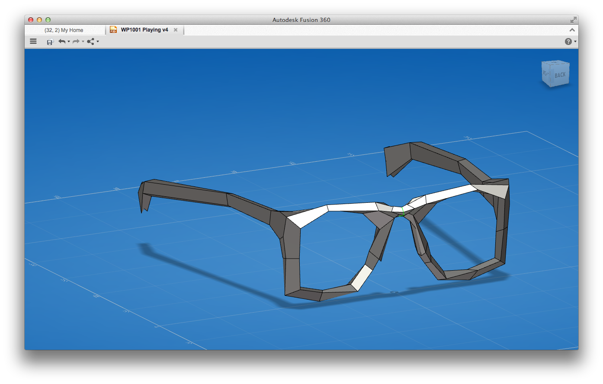Image resolution: width=603 pixels, height=384 pixels.
Task: Expand the help menu dropdown arrow
Action: (x=575, y=42)
